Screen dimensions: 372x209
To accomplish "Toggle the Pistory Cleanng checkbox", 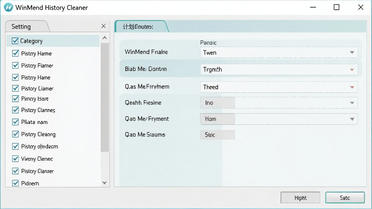I will [x=15, y=134].
